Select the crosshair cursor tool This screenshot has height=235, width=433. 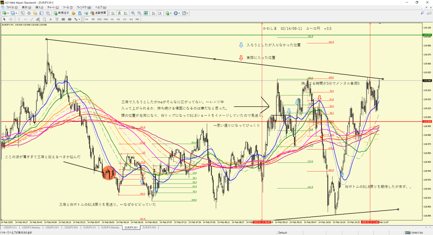[x=11, y=19]
